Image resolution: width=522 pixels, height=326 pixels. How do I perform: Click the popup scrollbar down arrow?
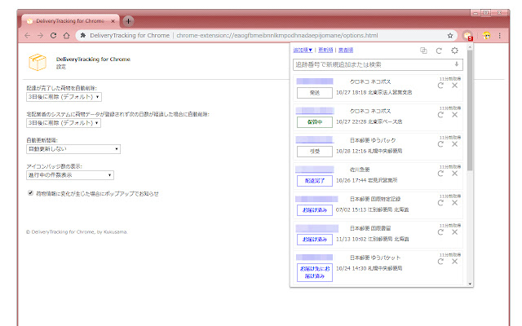[x=470, y=284]
